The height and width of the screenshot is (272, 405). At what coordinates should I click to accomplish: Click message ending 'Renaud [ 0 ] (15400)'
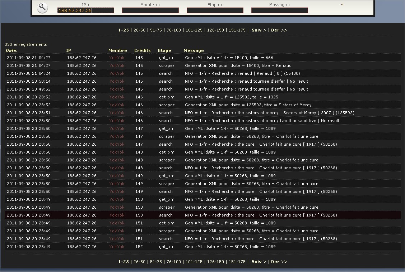pos(243,73)
